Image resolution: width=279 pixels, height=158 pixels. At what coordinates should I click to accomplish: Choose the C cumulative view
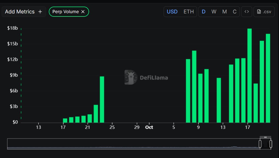pyautogui.click(x=235, y=12)
